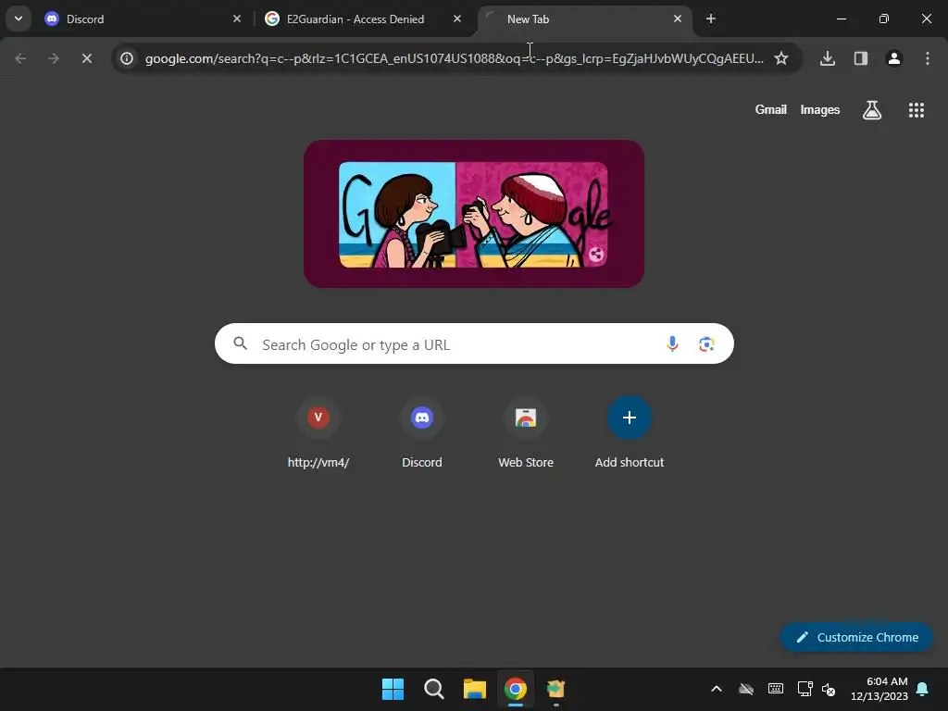Open Windows taskbar search
This screenshot has width=948, height=711.
pyautogui.click(x=434, y=689)
